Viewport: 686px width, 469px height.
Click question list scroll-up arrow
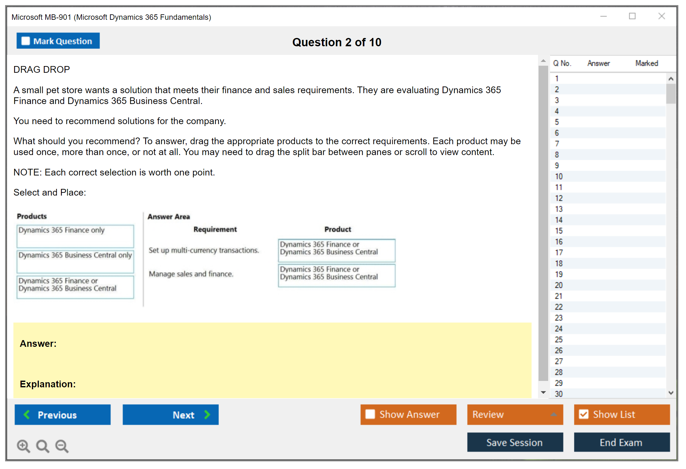point(671,79)
